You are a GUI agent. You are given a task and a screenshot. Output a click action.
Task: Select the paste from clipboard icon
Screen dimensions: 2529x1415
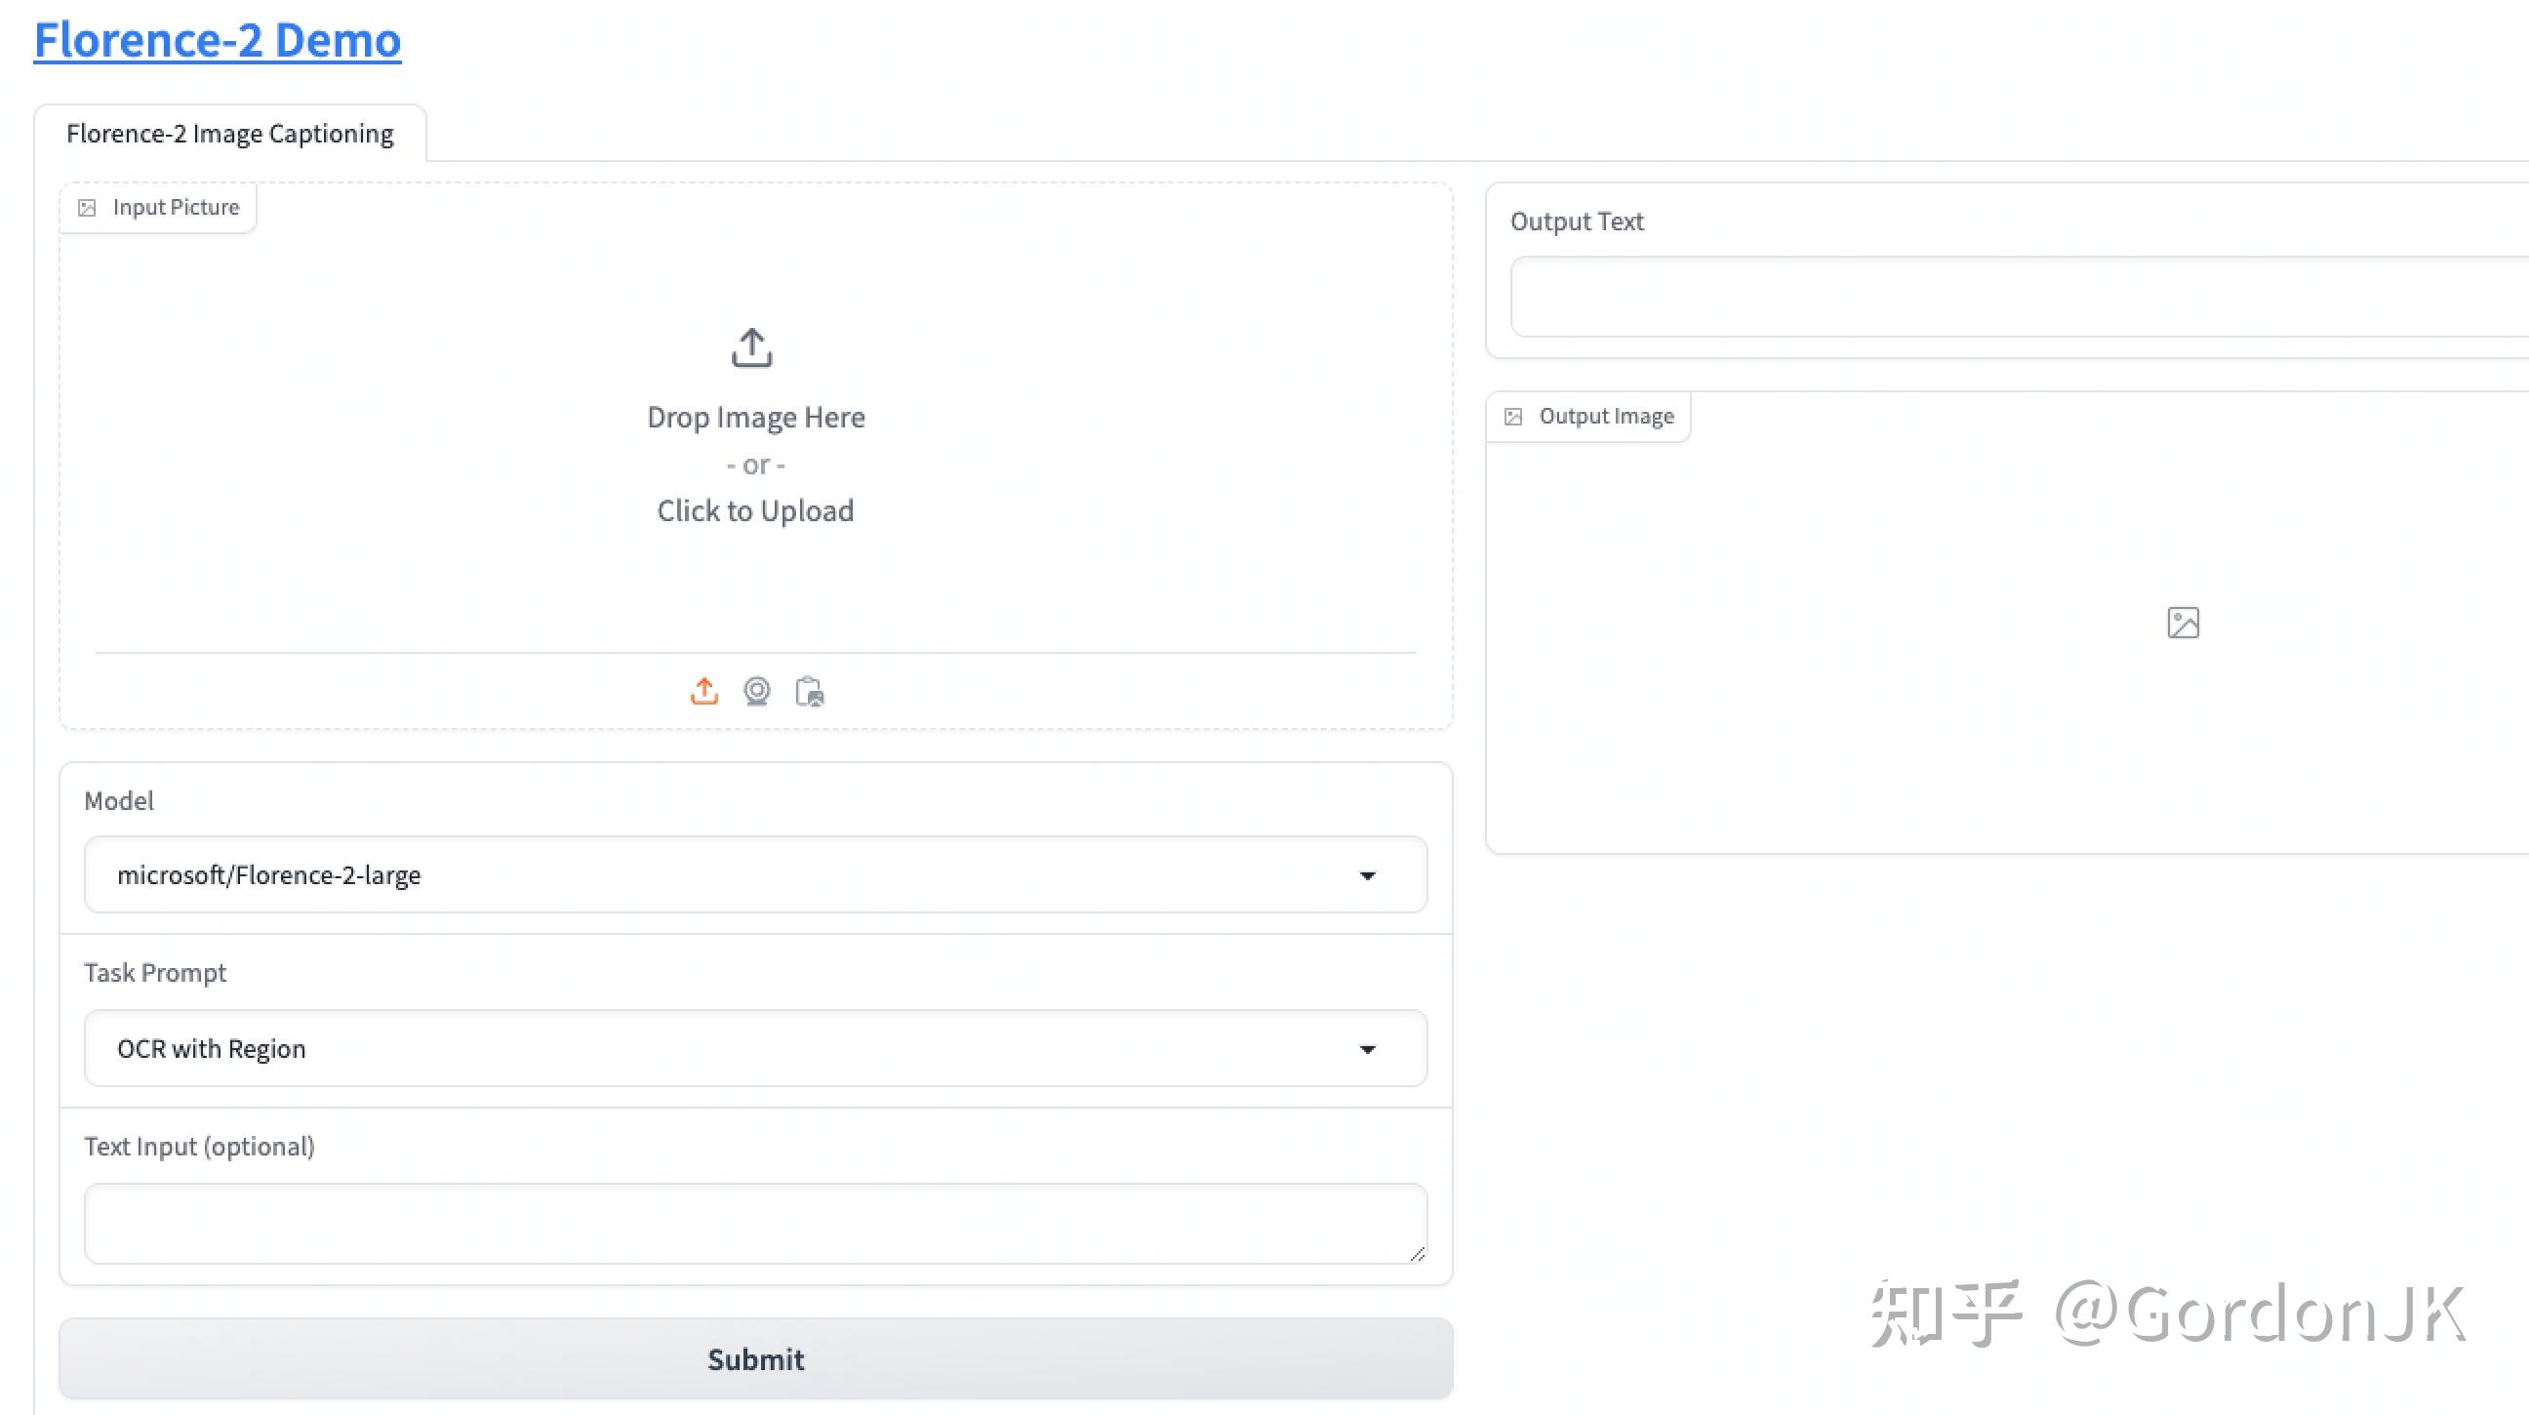[x=810, y=692]
